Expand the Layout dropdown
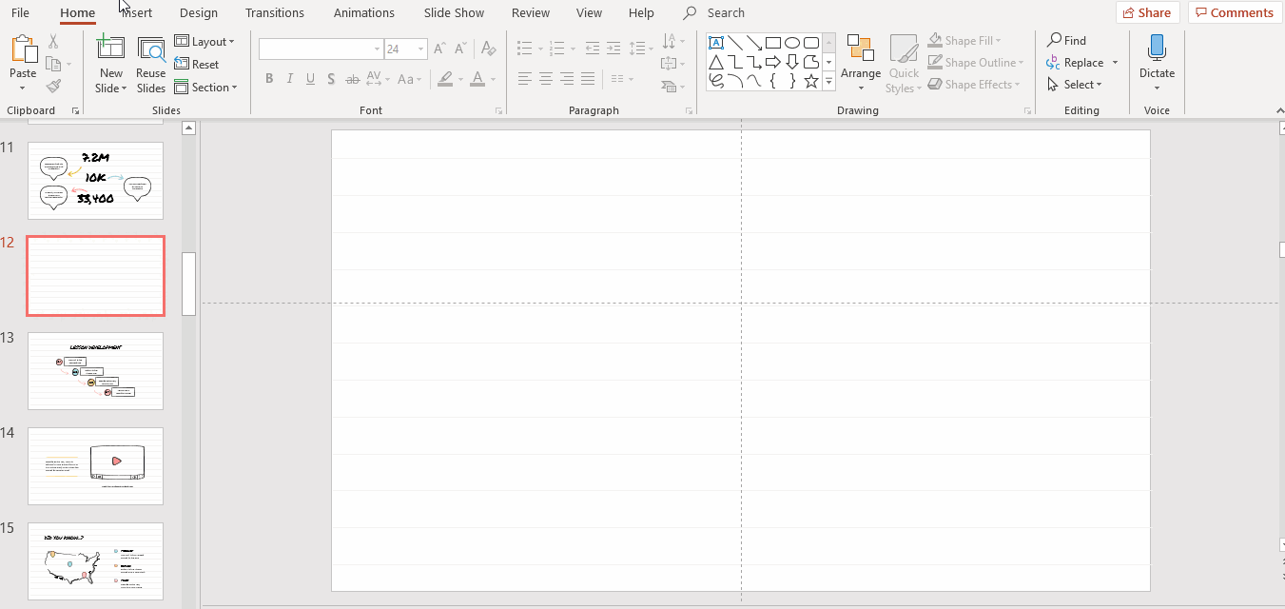This screenshot has width=1285, height=609. coord(204,42)
